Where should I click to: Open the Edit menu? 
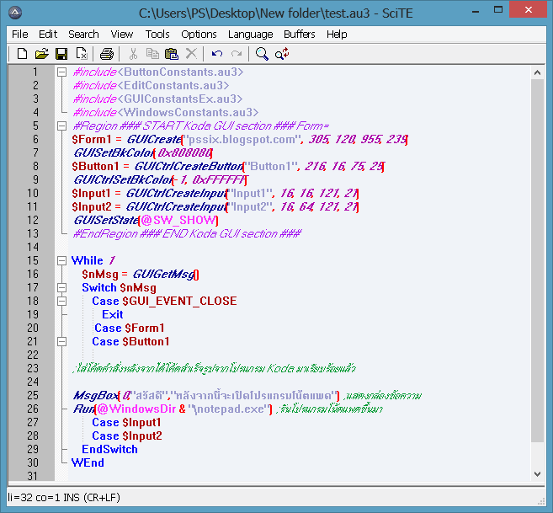48,35
